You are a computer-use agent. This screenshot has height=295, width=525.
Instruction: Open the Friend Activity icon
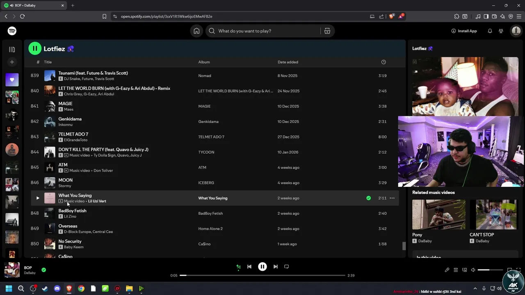click(501, 31)
